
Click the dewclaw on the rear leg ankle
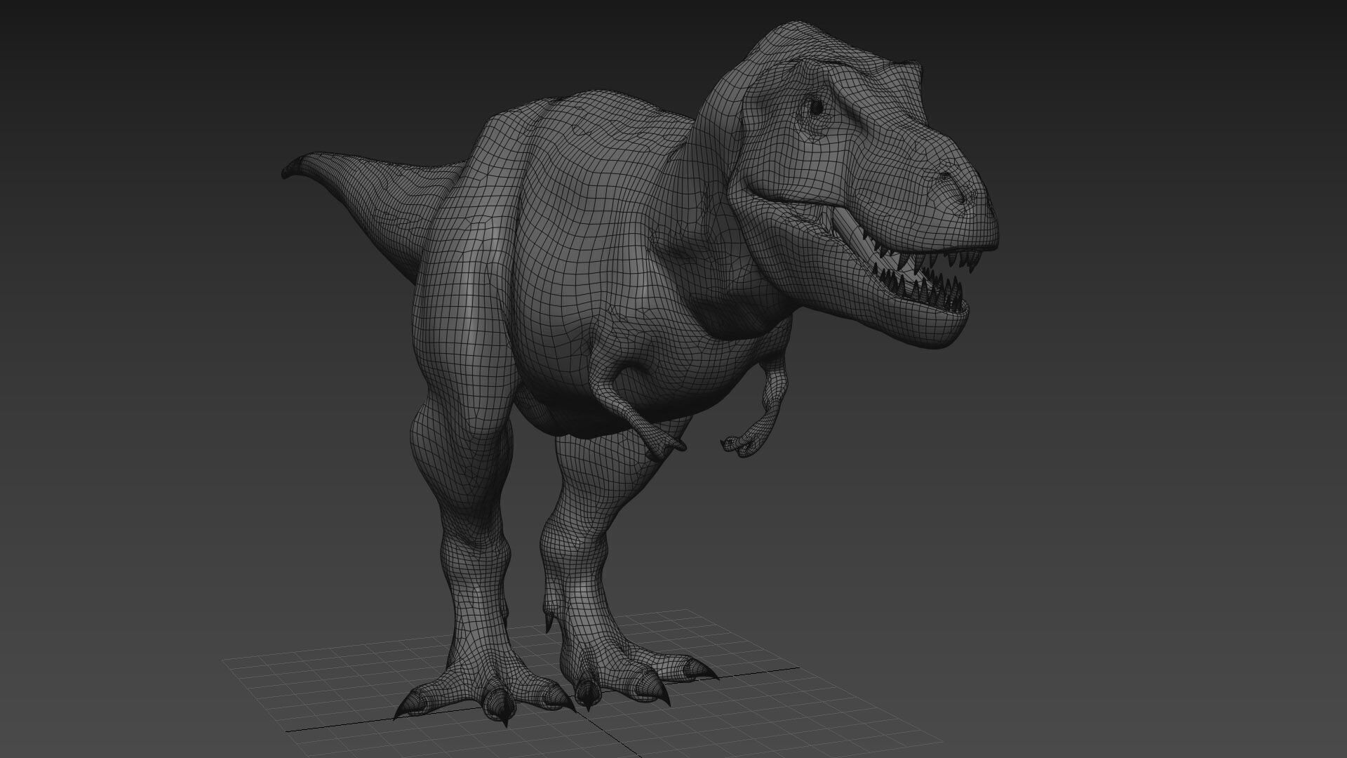click(x=549, y=623)
